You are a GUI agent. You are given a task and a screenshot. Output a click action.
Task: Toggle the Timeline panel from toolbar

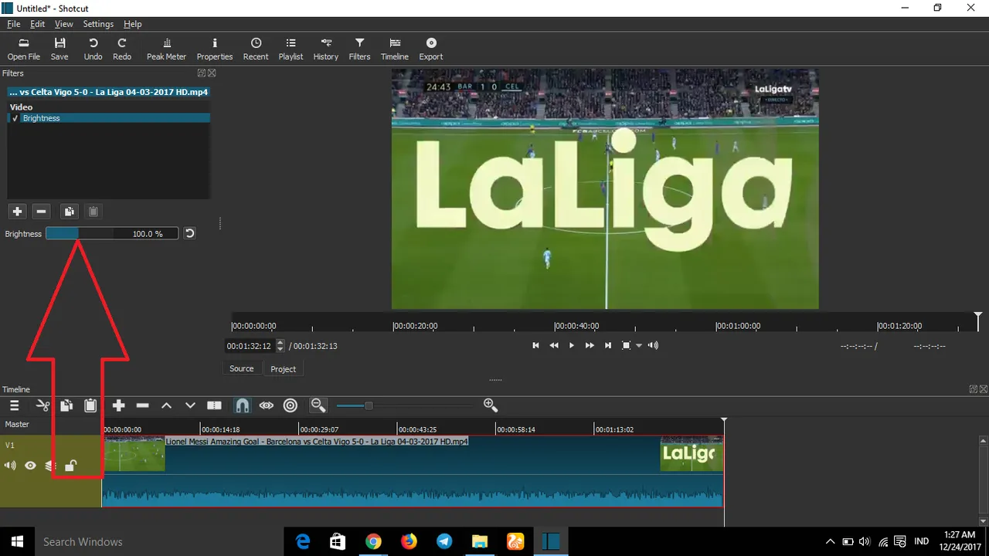tap(395, 49)
